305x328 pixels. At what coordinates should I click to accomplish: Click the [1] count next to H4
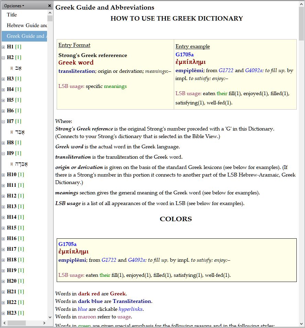(x=18, y=89)
